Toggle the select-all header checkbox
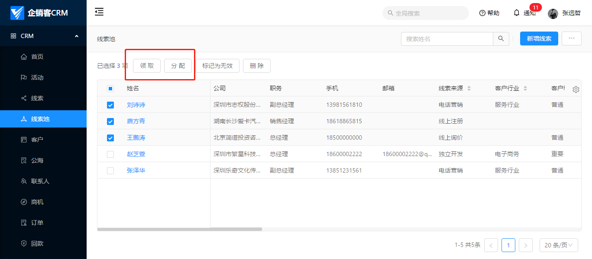This screenshot has height=259, width=592. click(x=110, y=89)
